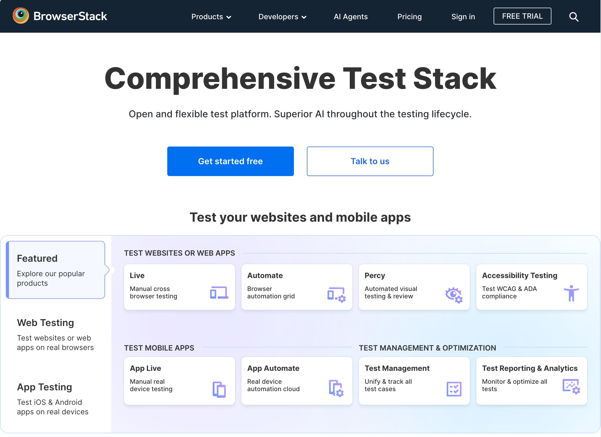Image resolution: width=601 pixels, height=437 pixels.
Task: Click the BrowserStack logo icon
Action: pos(21,16)
